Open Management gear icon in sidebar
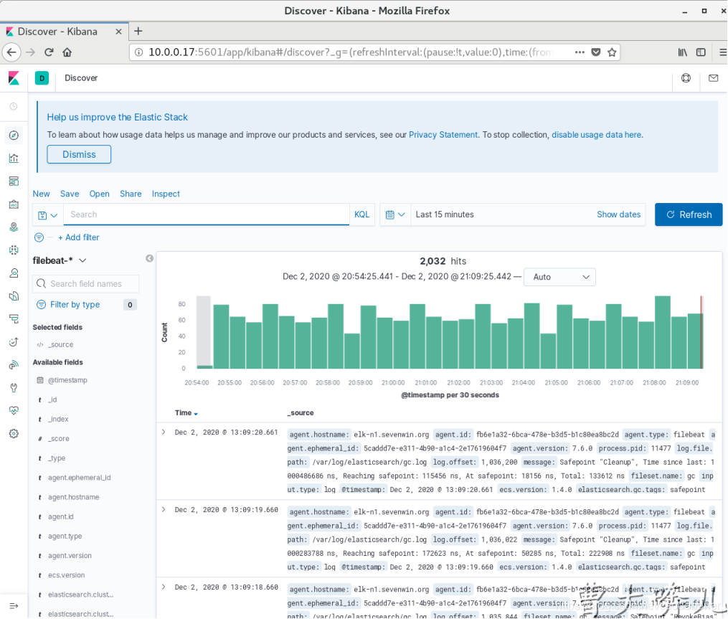The width and height of the screenshot is (728, 619). pos(14,434)
